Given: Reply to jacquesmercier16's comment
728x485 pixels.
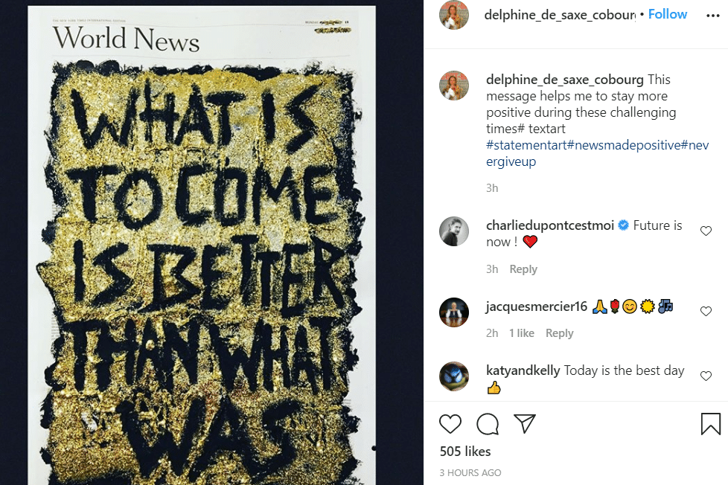Looking at the screenshot, I should 560,333.
